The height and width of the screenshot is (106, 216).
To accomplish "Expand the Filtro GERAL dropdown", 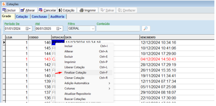I will (x=93, y=29).
